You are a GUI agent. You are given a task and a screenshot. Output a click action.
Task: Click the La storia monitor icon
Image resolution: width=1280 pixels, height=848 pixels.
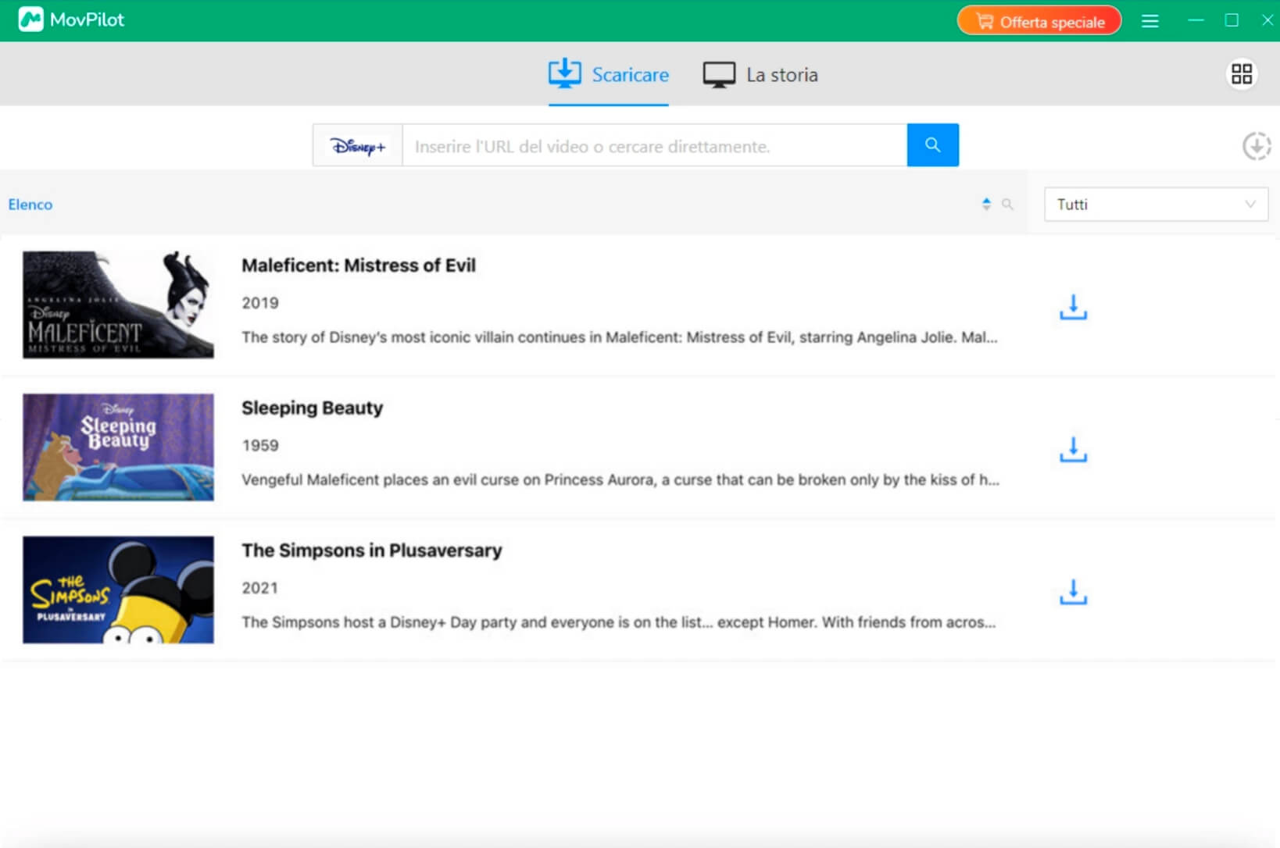pyautogui.click(x=719, y=75)
